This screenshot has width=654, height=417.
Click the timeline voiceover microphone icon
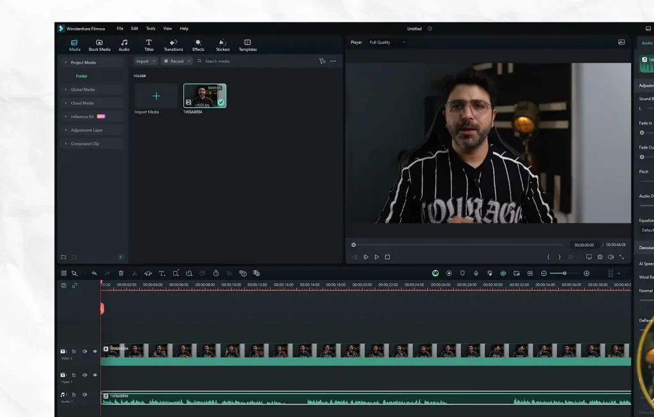coord(476,274)
